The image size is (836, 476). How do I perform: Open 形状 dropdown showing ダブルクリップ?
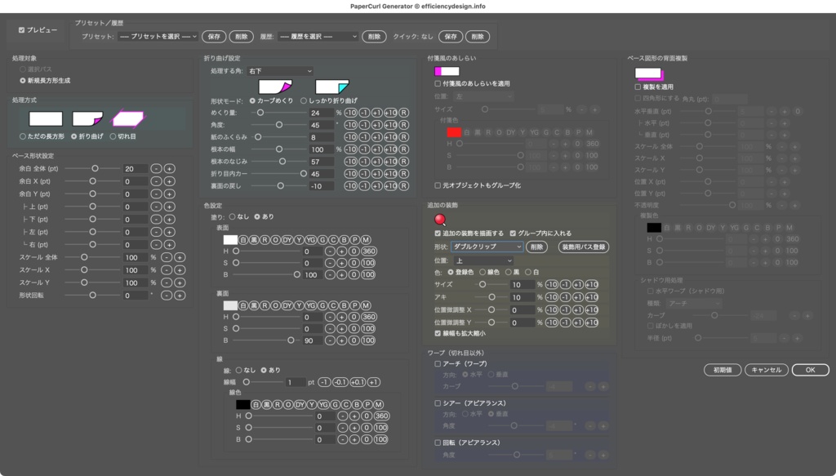[x=487, y=247]
